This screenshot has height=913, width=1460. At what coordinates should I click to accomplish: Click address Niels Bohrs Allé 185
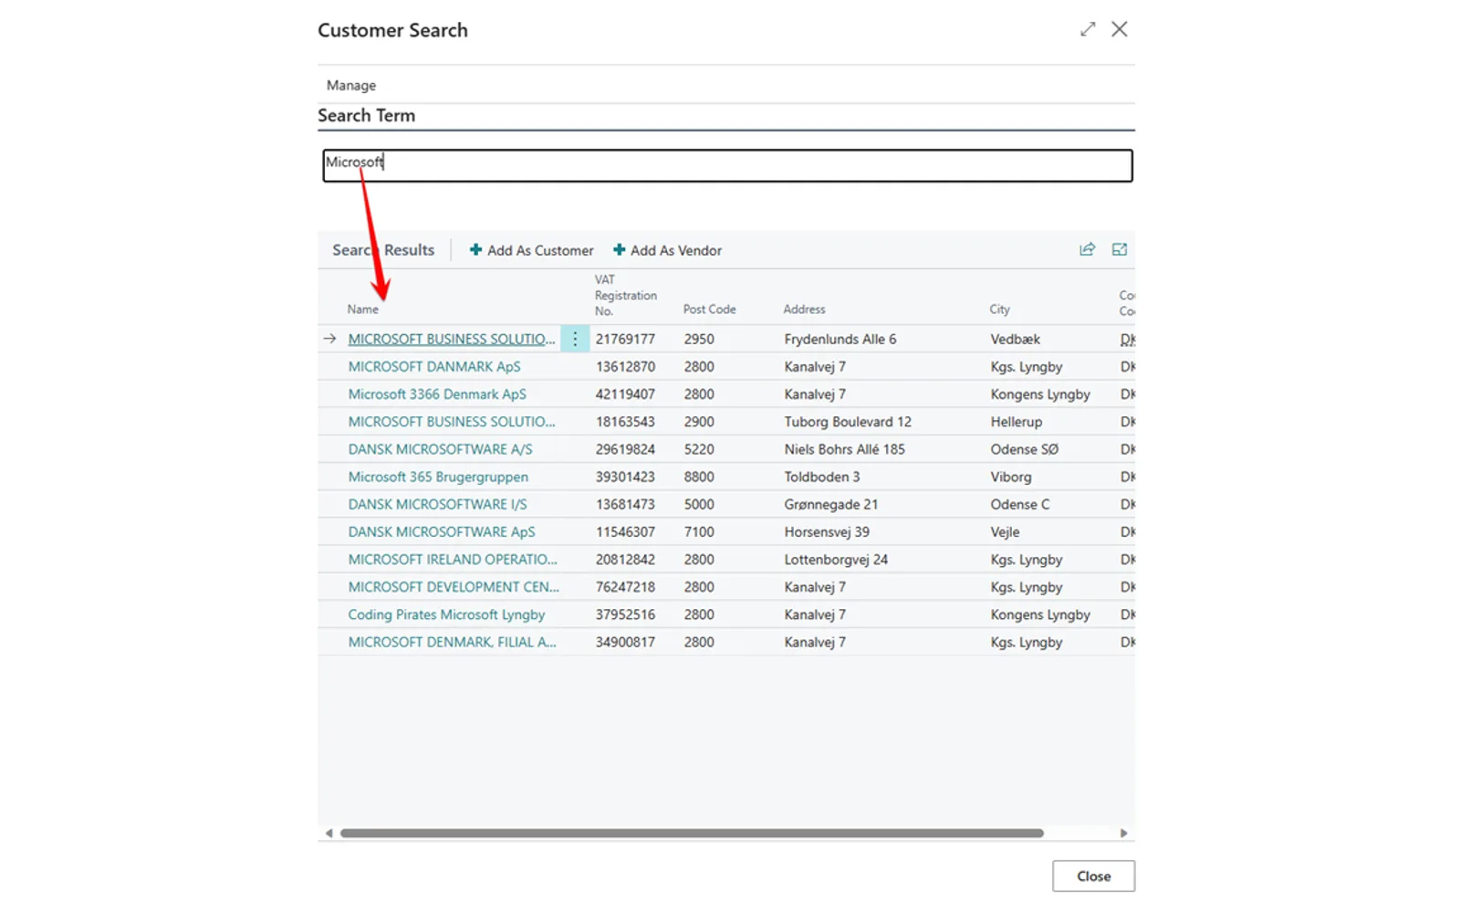click(x=844, y=449)
